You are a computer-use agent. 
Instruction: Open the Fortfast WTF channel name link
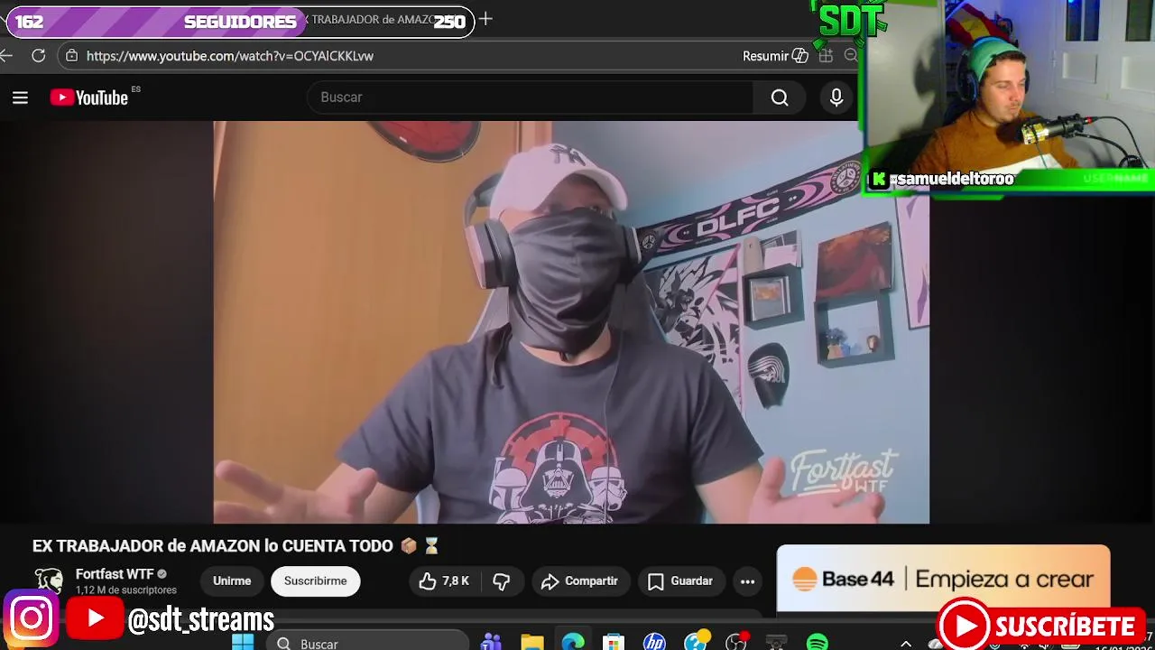tap(115, 574)
